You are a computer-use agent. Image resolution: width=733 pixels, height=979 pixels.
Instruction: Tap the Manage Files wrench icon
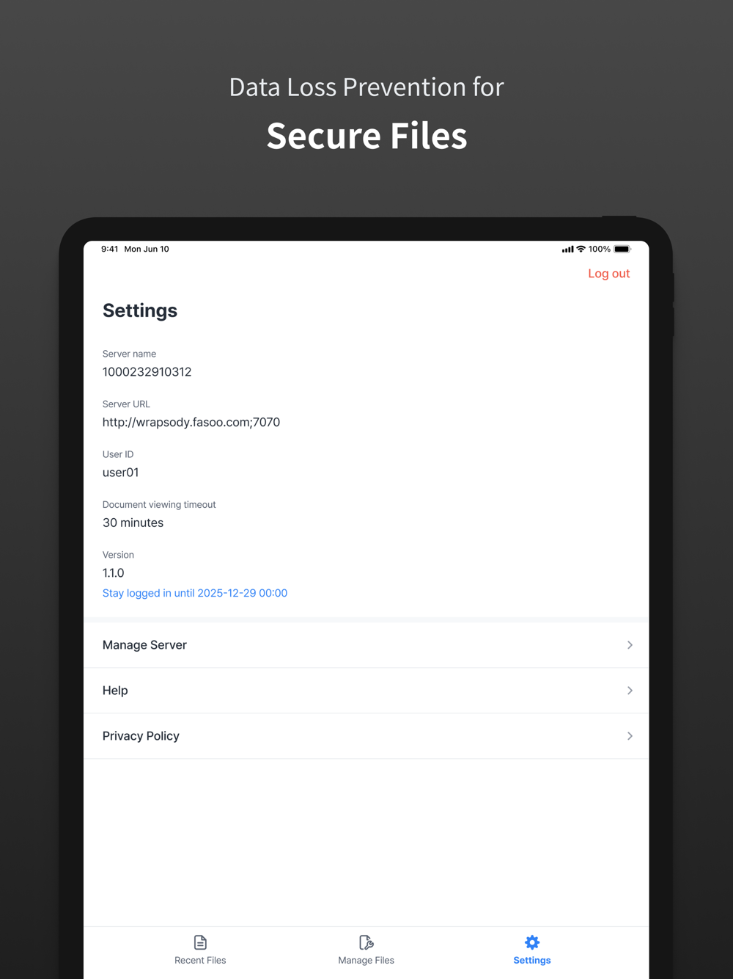point(366,942)
